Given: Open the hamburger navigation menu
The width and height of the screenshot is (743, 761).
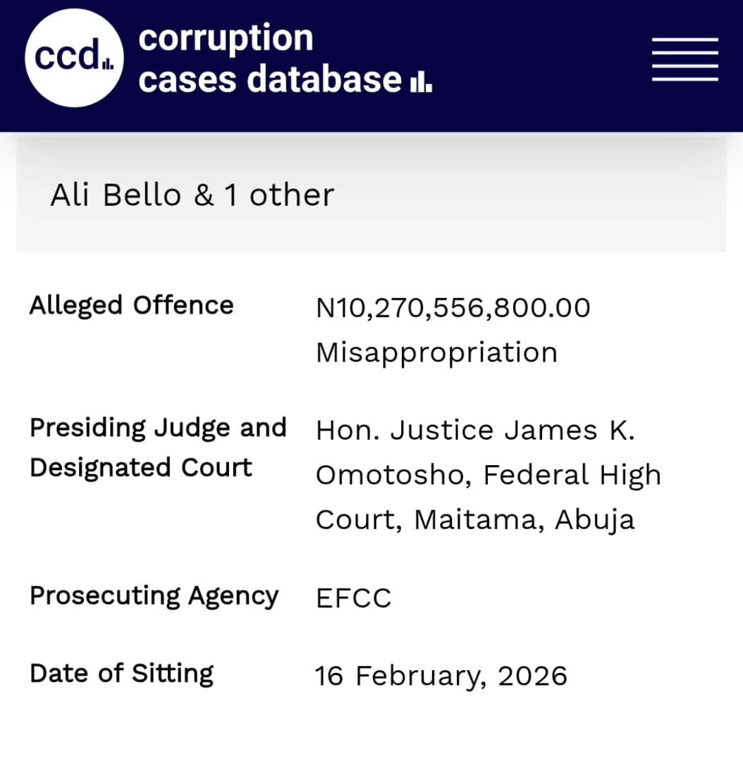Looking at the screenshot, I should (684, 59).
